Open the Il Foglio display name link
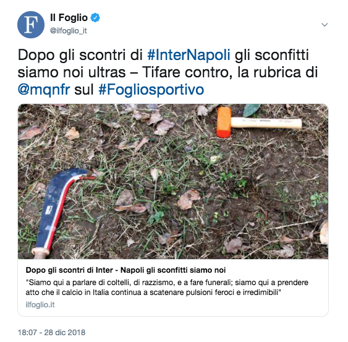Screen dimensions: 348x342 [x=69, y=18]
